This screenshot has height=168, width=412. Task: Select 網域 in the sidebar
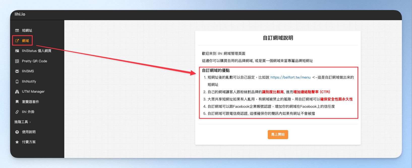[25, 41]
